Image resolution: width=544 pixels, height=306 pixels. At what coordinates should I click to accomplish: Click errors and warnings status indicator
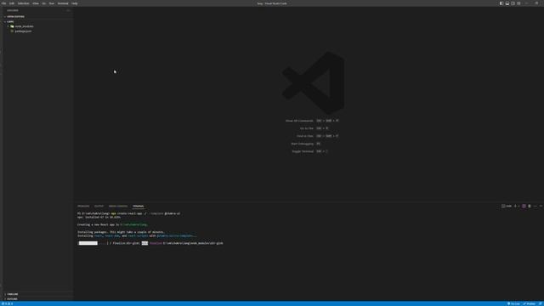coord(7,303)
